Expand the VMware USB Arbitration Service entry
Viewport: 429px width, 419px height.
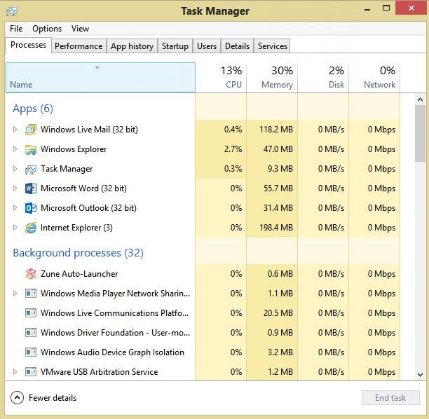tap(15, 371)
